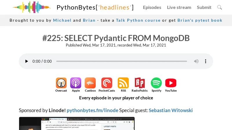Viewport: 232px width, 130px height.
Task: Open the Overcast podcast icon
Action: coord(61,83)
